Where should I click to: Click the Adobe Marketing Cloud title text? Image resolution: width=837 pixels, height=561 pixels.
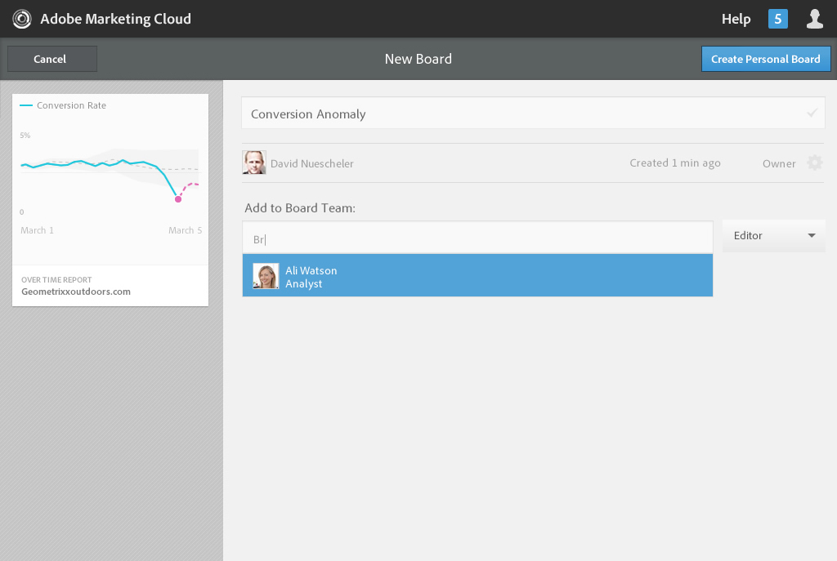(115, 19)
